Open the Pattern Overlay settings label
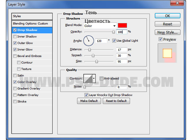The width and height of the screenshot is (192, 140). tap(28, 95)
